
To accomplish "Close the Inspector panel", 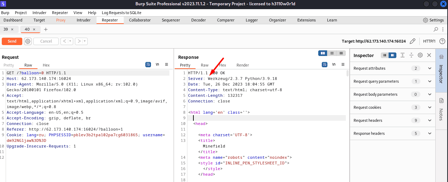I will [429, 55].
